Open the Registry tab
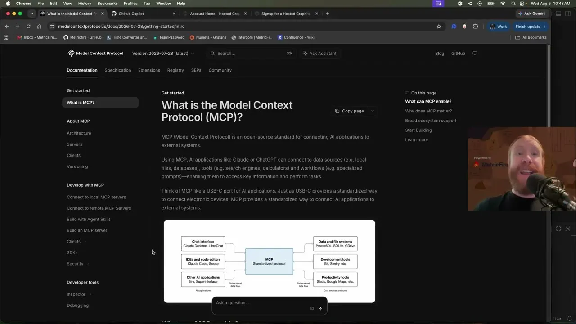576x324 pixels. (x=175, y=70)
